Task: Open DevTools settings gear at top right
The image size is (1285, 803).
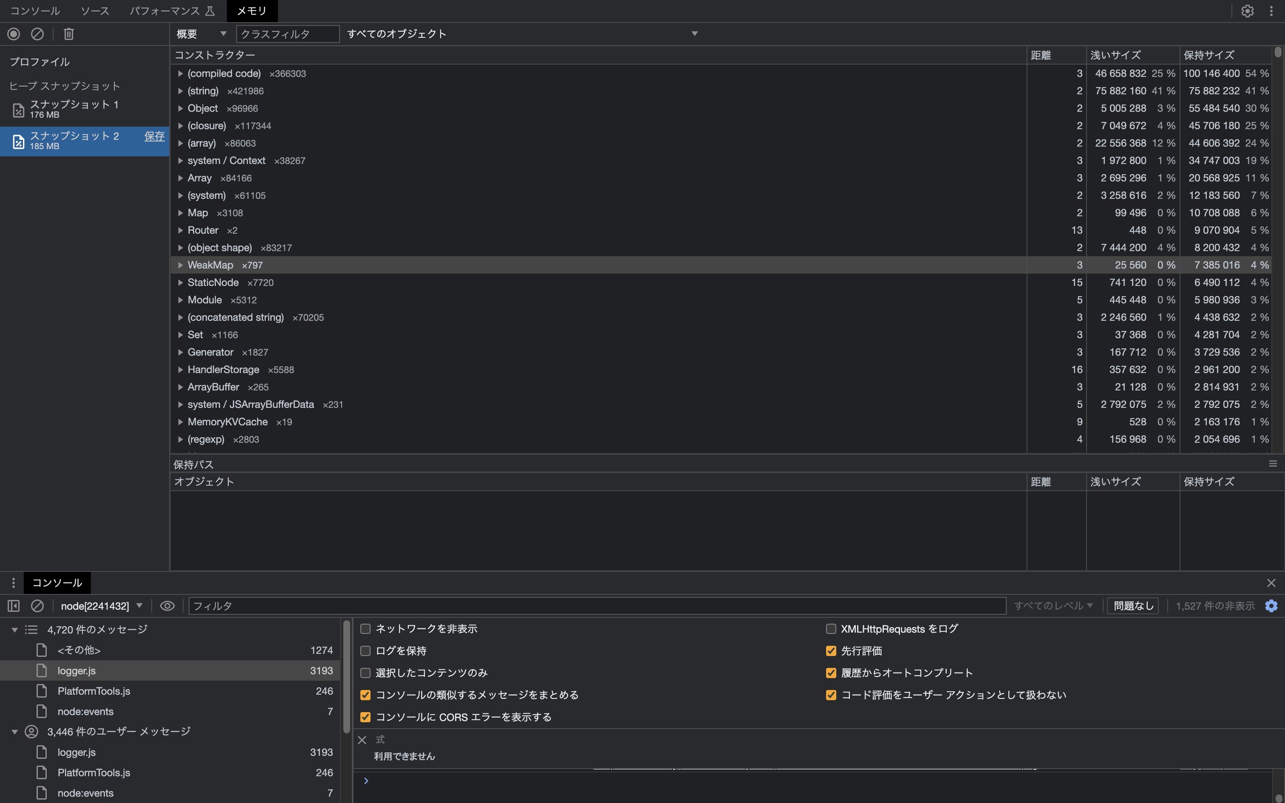Action: point(1247,11)
